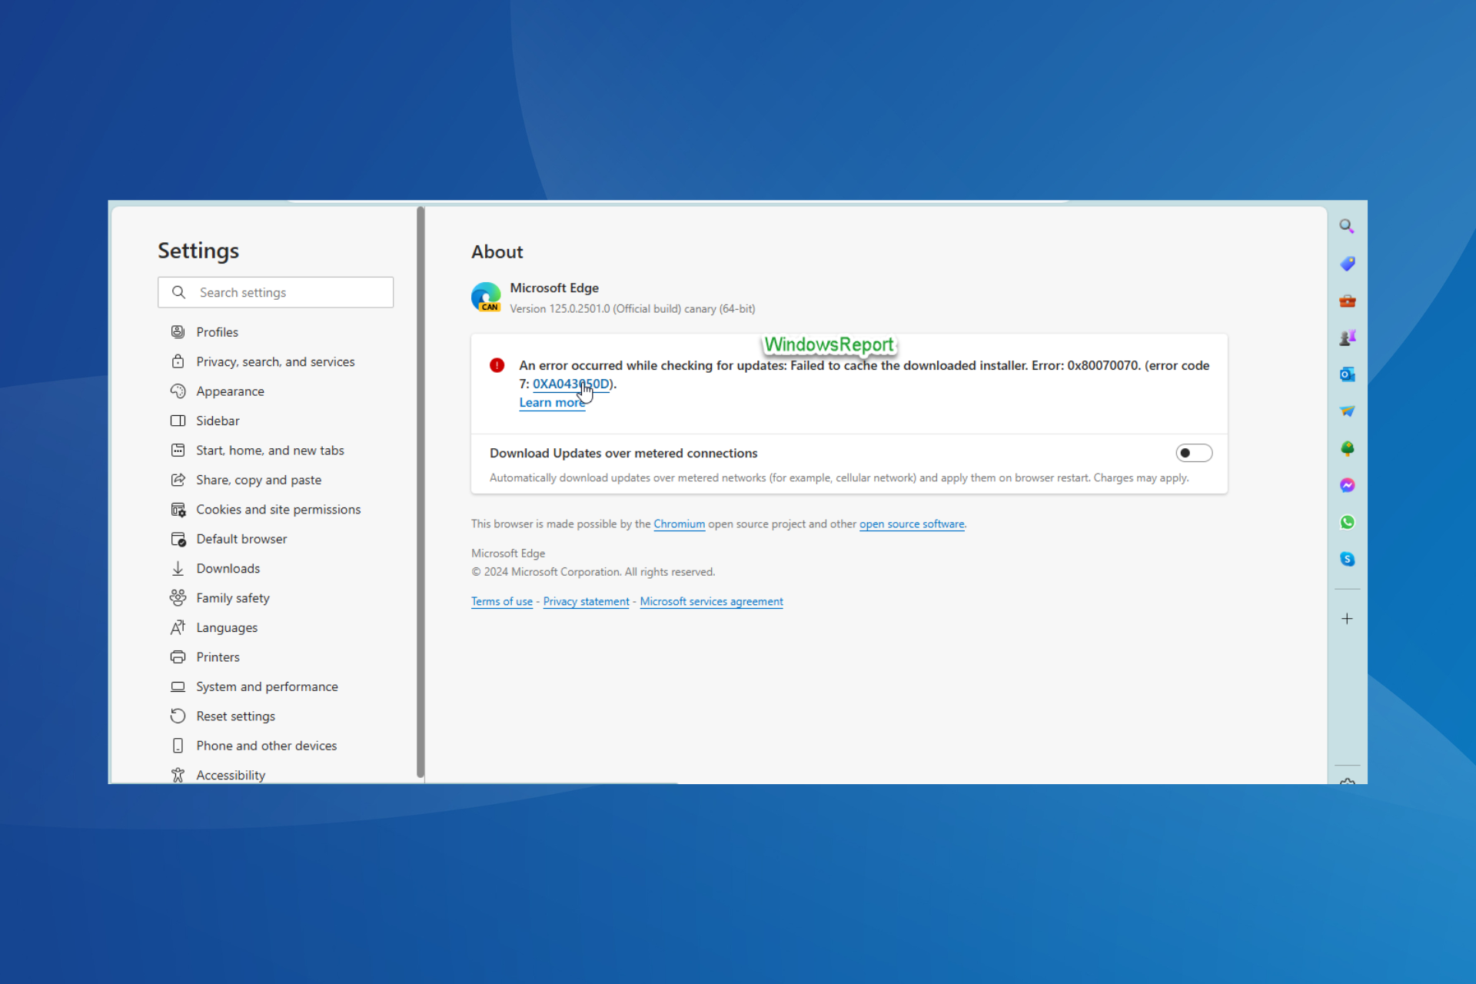Select Default browser settings

241,539
